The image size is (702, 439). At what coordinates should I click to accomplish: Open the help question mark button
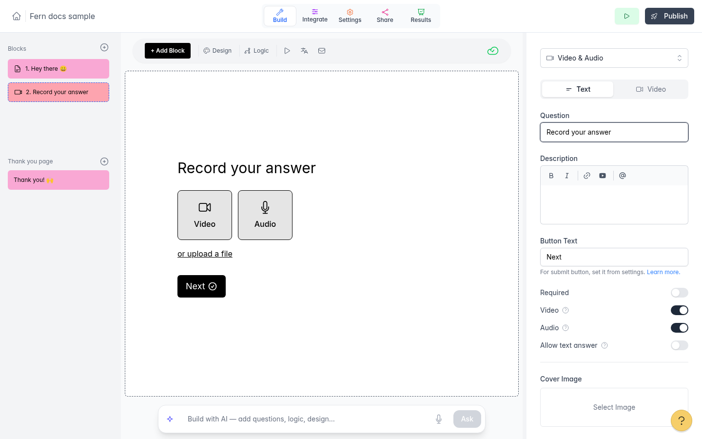682,420
